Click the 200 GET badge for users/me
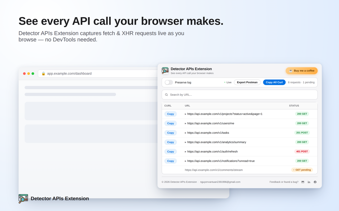 click(302, 123)
